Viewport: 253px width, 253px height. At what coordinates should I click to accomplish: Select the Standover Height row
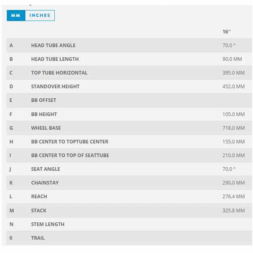55,87
